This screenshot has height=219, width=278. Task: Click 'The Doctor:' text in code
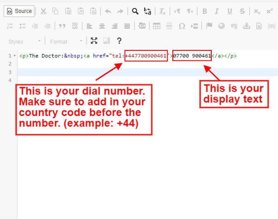[x=46, y=56]
